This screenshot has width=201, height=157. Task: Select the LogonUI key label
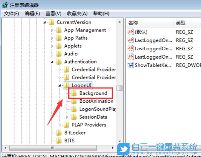click(x=82, y=85)
